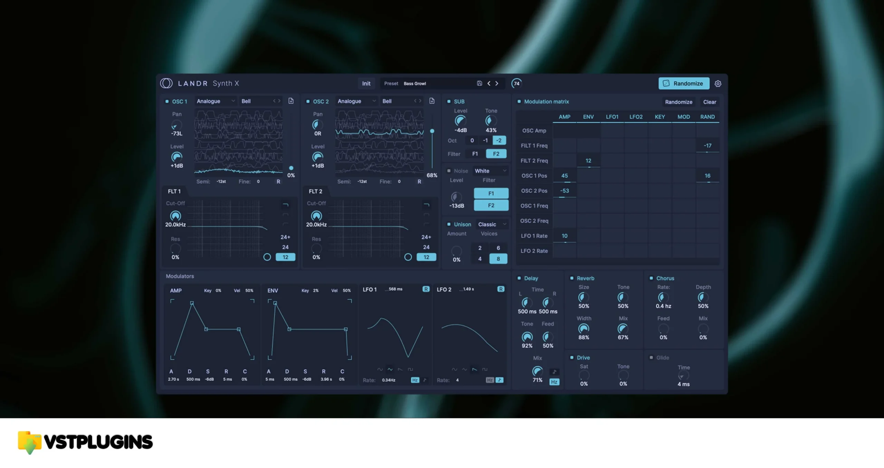This screenshot has width=884, height=468.
Task: Open settings via the gear icon
Action: (718, 83)
